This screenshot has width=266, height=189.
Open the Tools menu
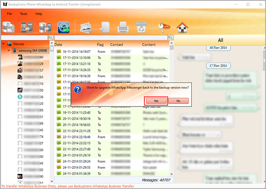coord(24,14)
